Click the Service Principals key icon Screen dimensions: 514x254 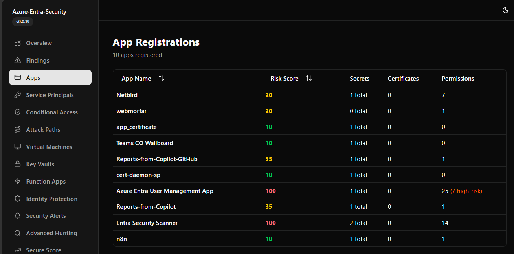(x=17, y=95)
